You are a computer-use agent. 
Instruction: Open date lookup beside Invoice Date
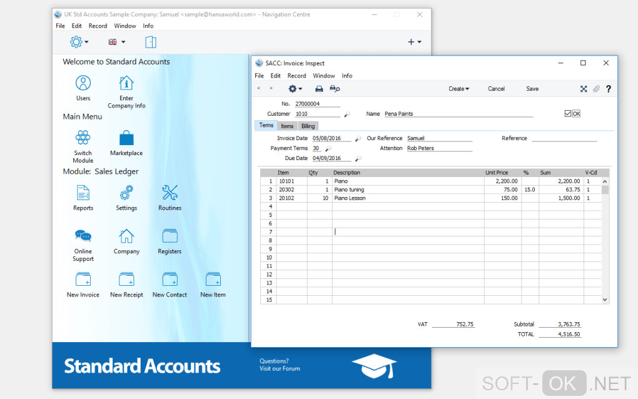[358, 139]
